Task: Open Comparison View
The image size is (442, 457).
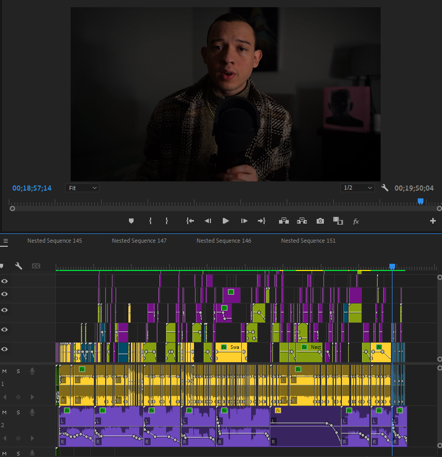Action: tap(338, 221)
